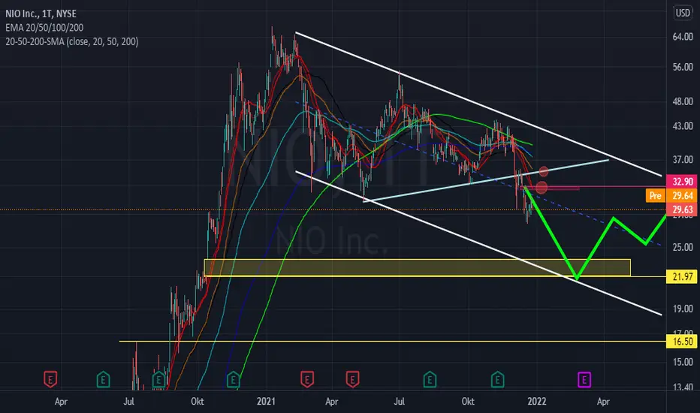The height and width of the screenshot is (413, 700).
Task: Click the 37.00 value on price axis
Action: 683,159
